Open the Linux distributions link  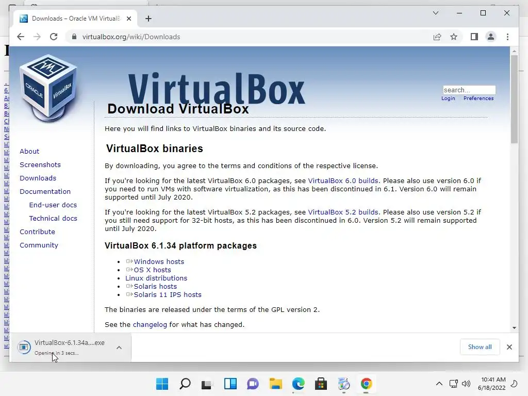(x=156, y=278)
